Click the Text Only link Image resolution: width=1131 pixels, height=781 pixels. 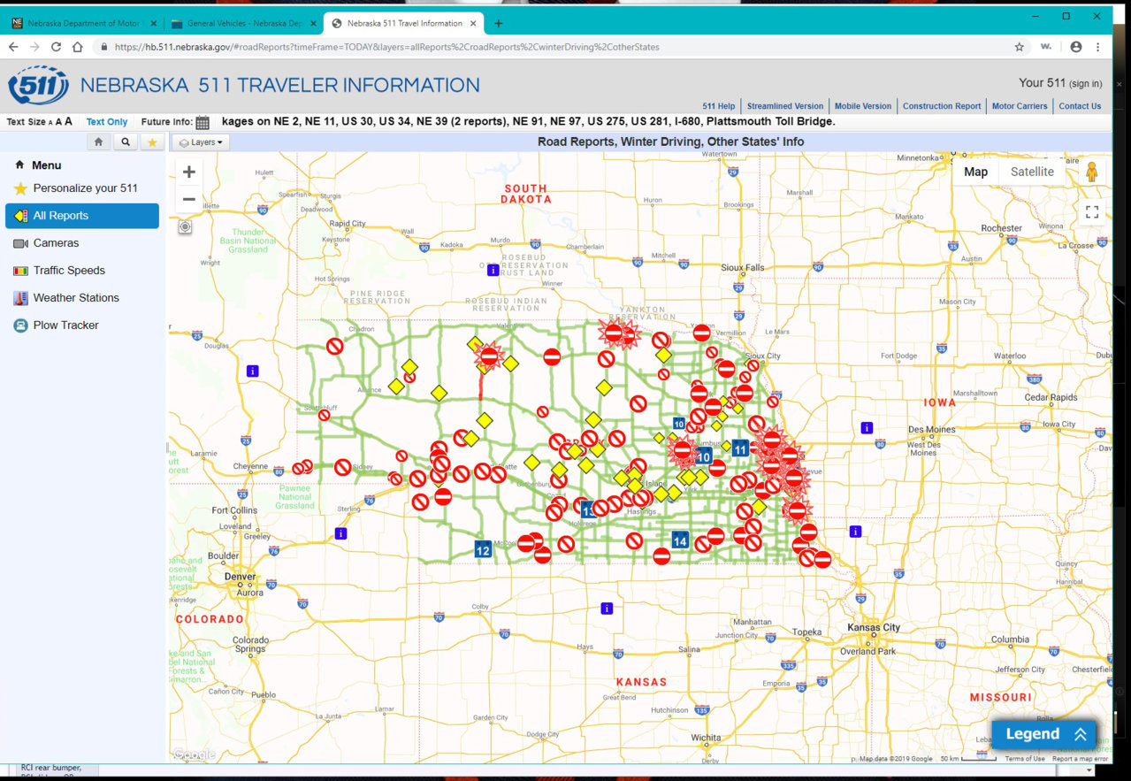(x=107, y=122)
